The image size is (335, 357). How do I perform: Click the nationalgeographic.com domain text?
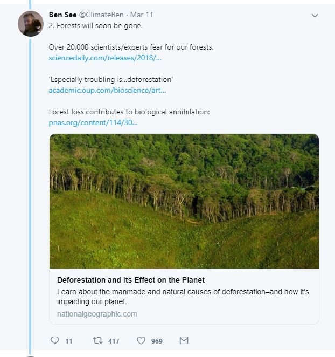tap(97, 314)
